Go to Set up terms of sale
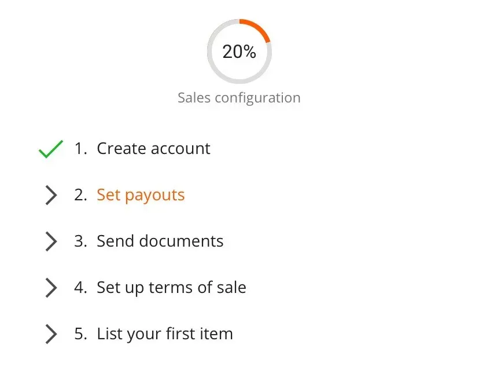Viewport: 479px width, 385px height. pos(171,288)
